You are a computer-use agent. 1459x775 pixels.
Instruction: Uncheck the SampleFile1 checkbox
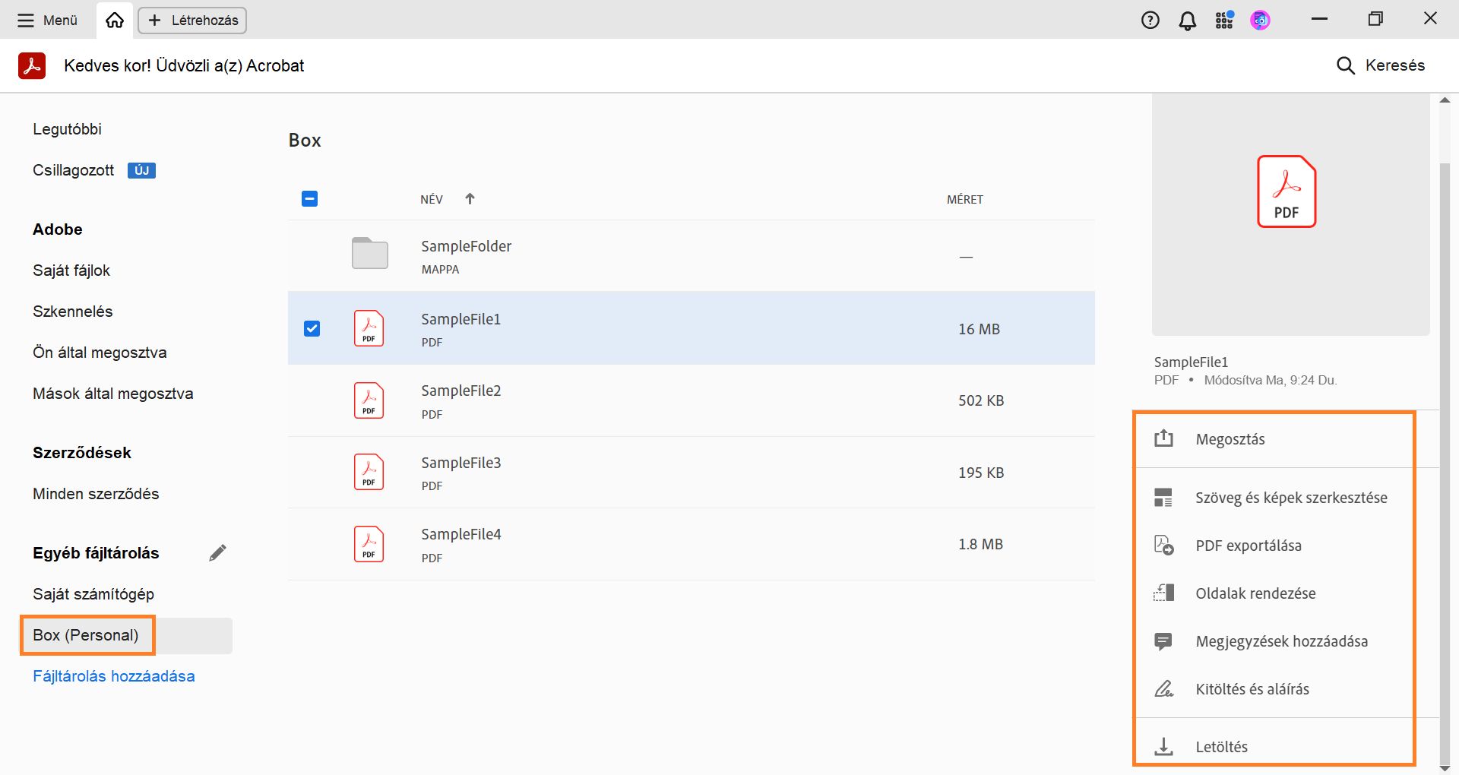(x=312, y=328)
